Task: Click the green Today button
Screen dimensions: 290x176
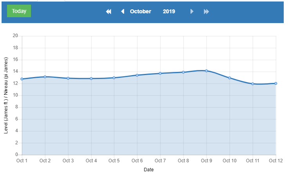Action: [x=19, y=11]
